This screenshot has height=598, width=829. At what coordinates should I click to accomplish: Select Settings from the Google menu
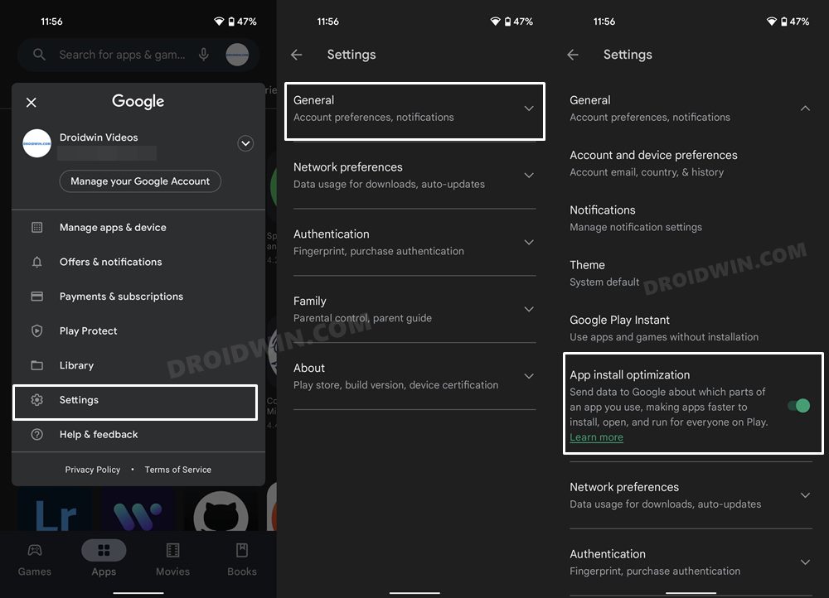[x=79, y=399]
